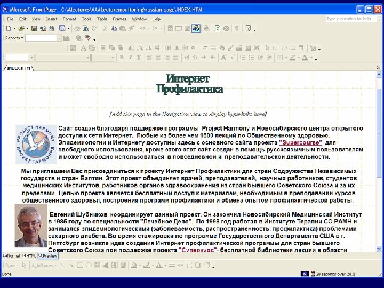Switch to Preview view tab

click(48, 255)
